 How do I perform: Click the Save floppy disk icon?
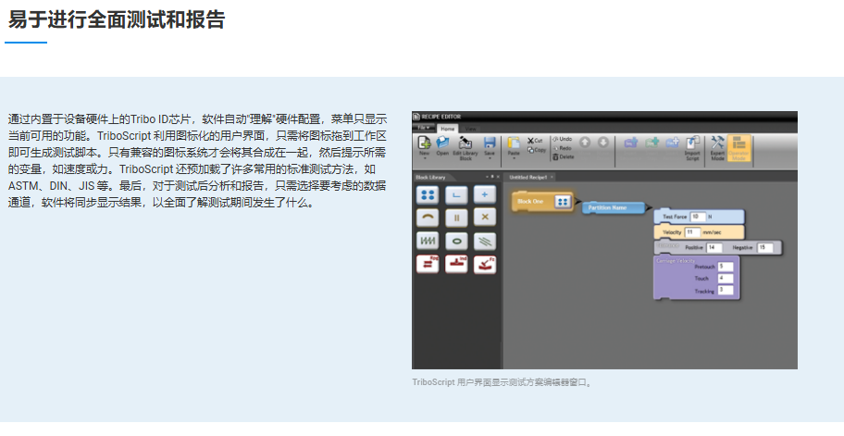point(490,143)
